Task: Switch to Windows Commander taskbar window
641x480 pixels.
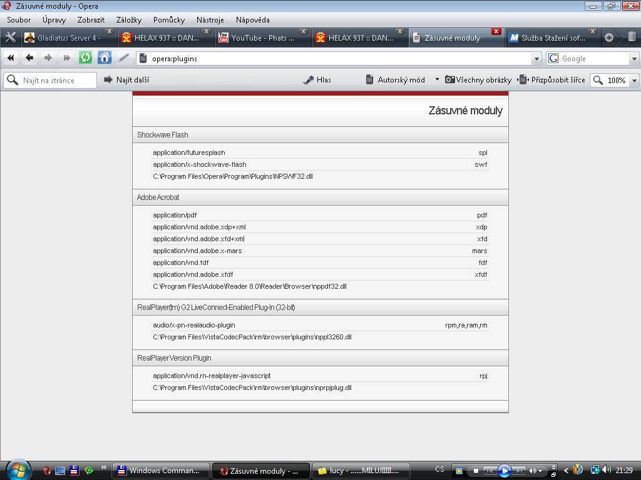Action: coord(160,471)
